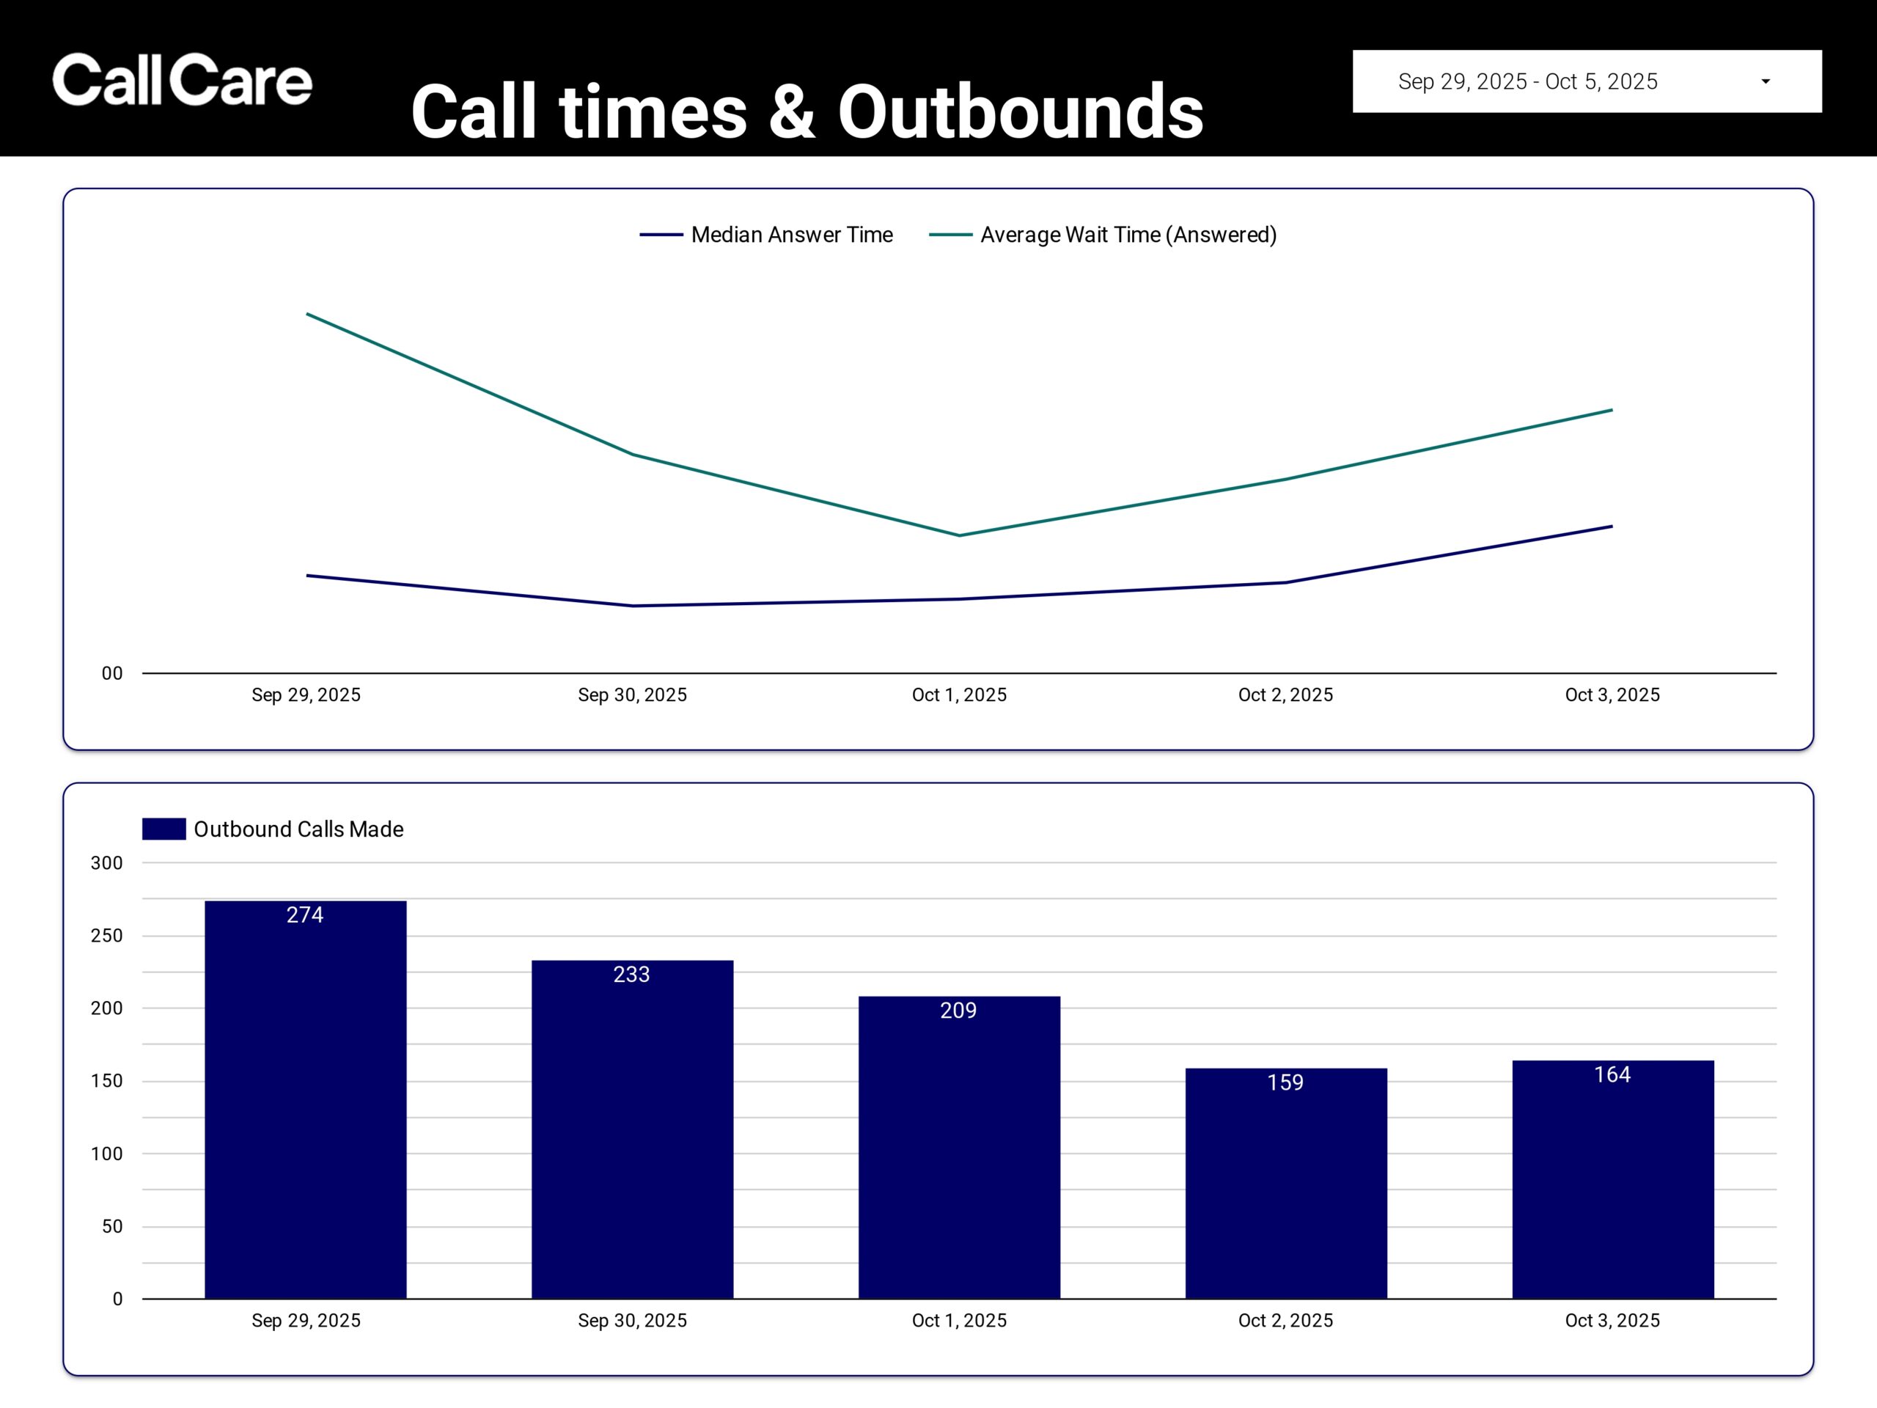Click Oct 3, 2025 label on line chart
Image resolution: width=1877 pixels, height=1408 pixels.
coord(1612,695)
